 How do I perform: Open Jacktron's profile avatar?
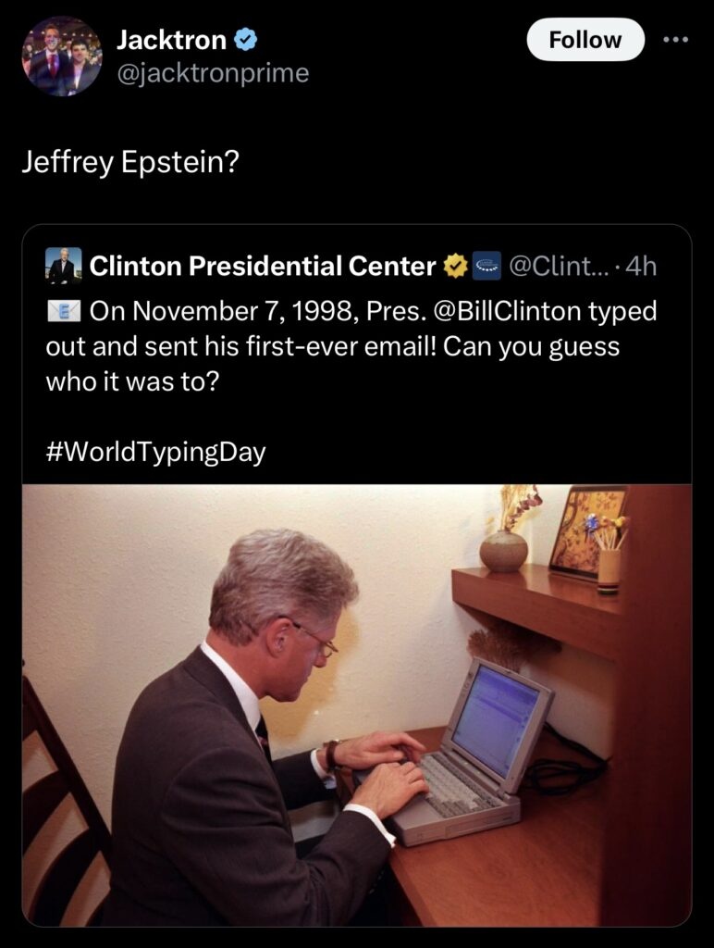click(x=61, y=56)
